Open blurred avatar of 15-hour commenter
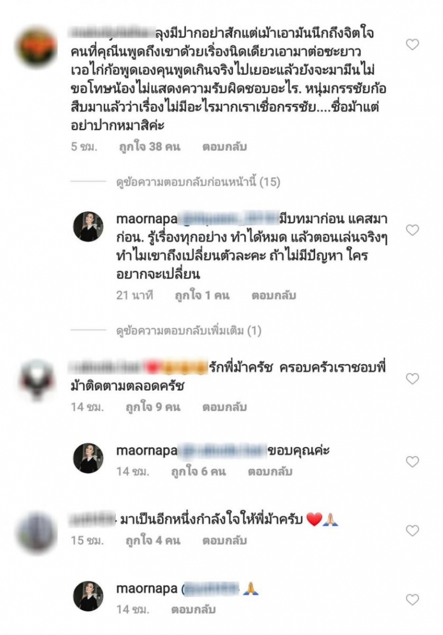 click(x=36, y=533)
